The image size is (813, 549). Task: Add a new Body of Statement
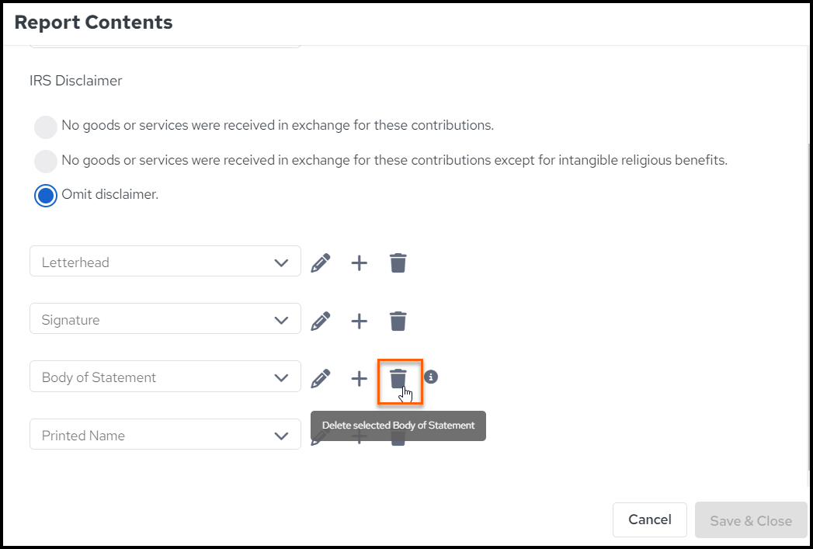360,378
